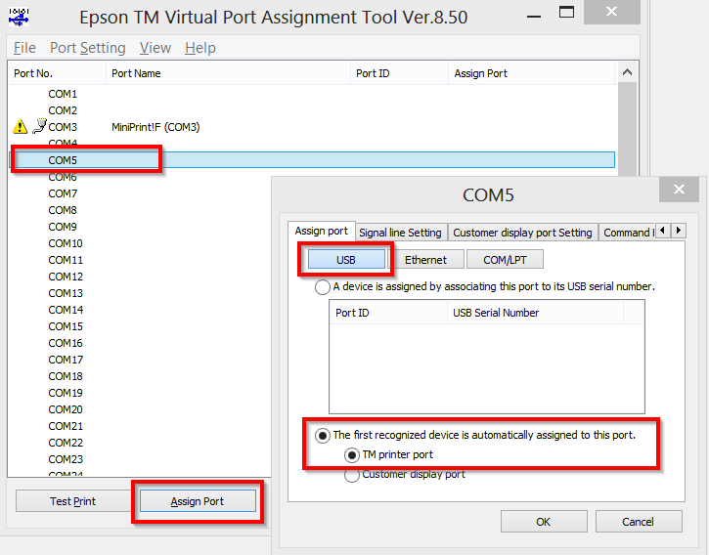
Task: Click the warning icon beside COM3
Action: click(21, 127)
